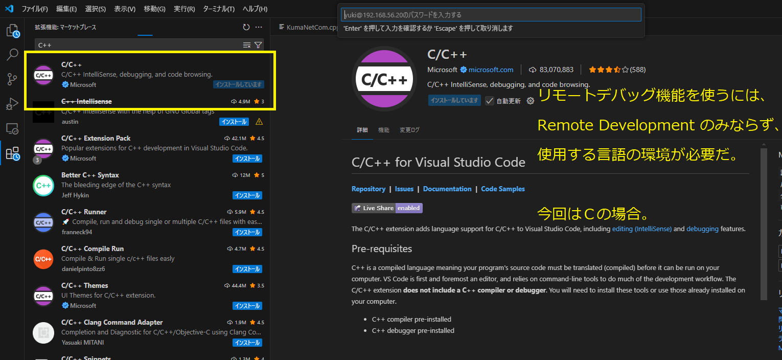This screenshot has width=782, height=360.
Task: Open the extension filter options
Action: point(258,45)
